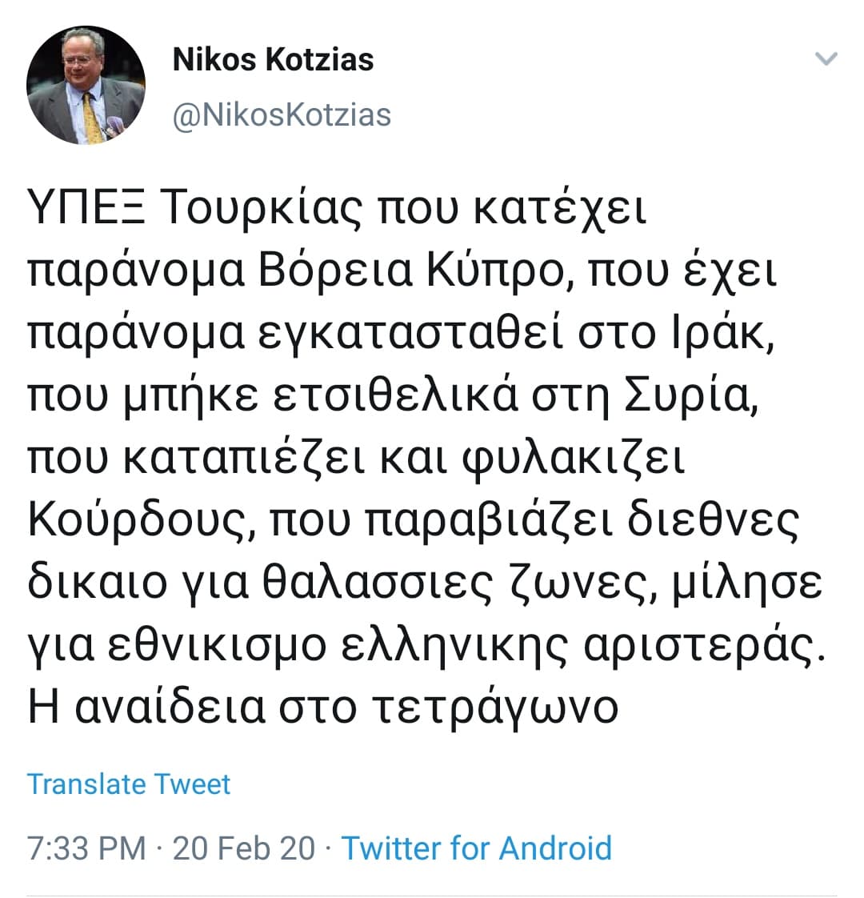Click the 7:33 PM timestamp
This screenshot has width=864, height=898.
[86, 848]
